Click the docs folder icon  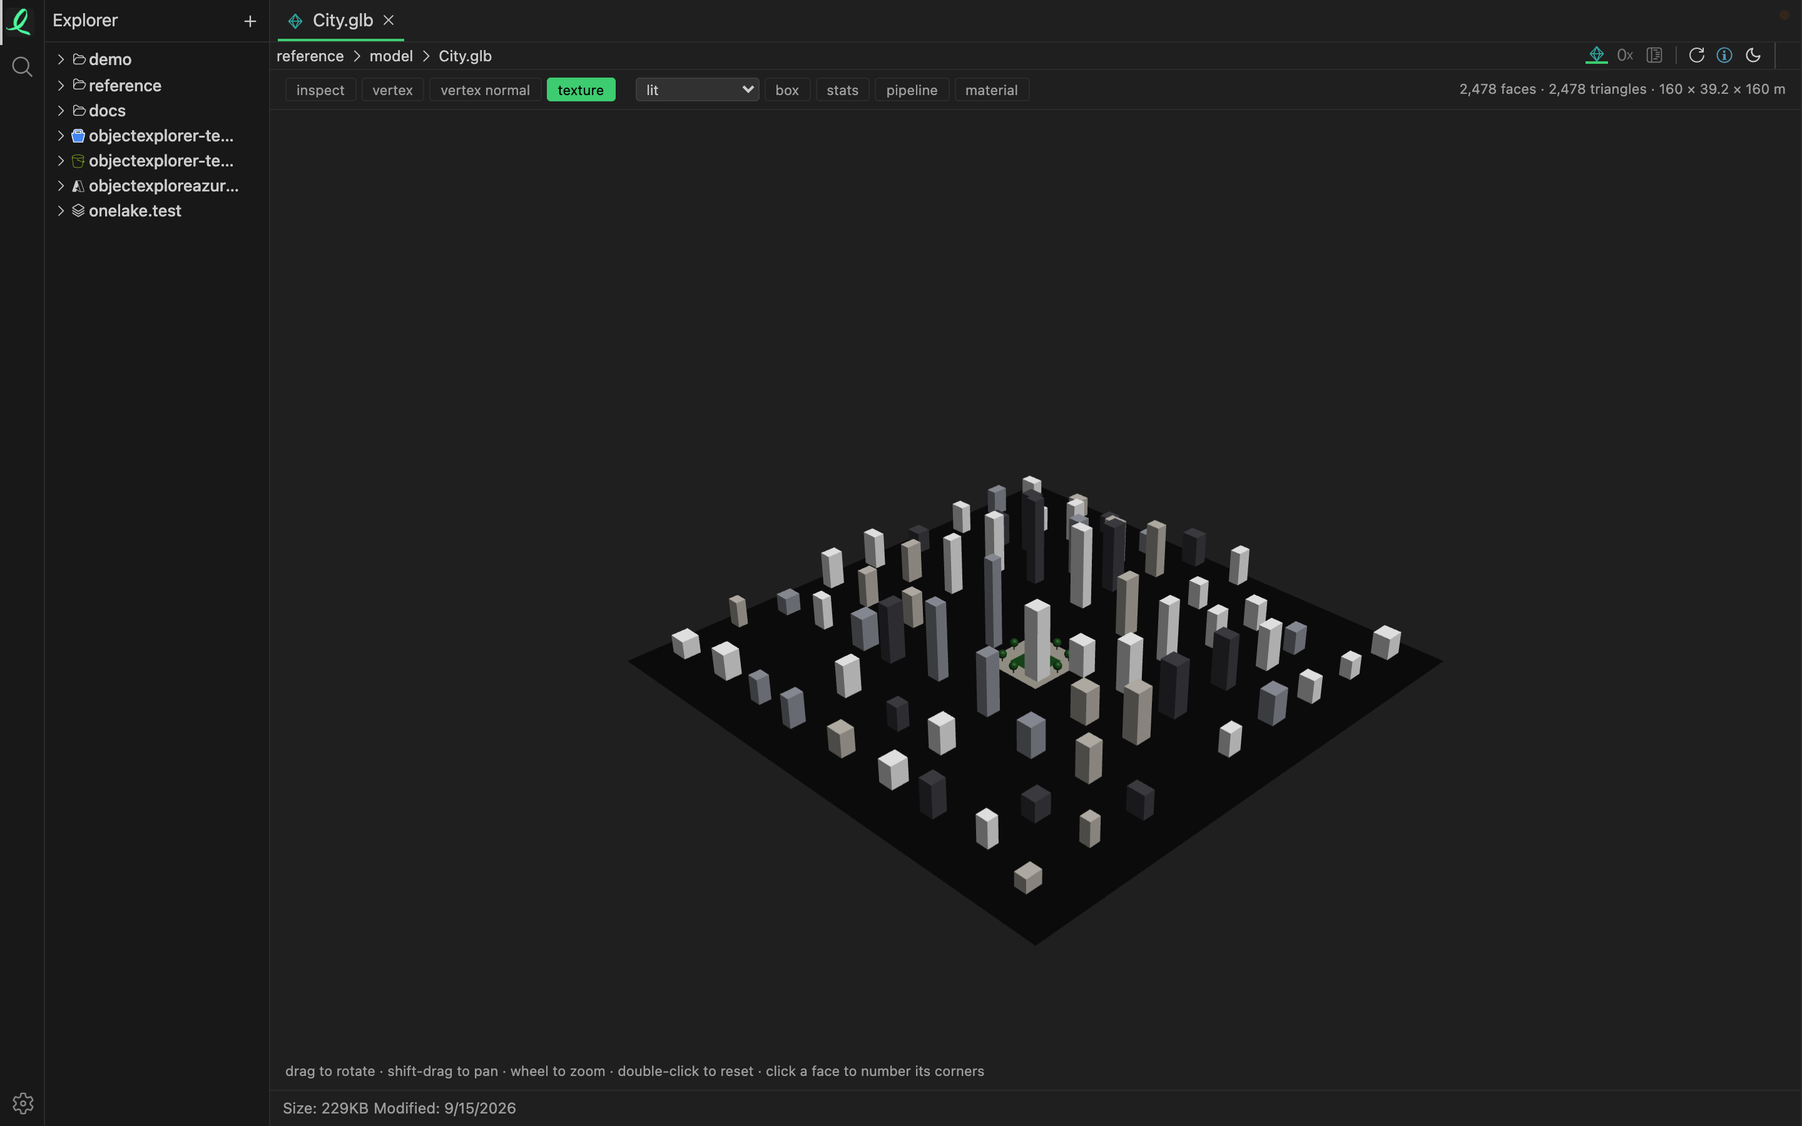[x=79, y=110]
